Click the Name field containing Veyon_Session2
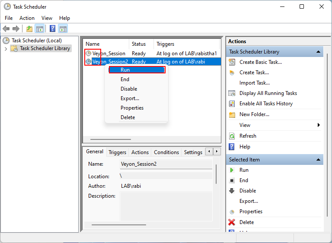The image size is (332, 243). click(x=166, y=164)
